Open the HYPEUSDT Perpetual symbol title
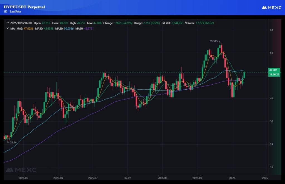285x184 pixels. [x=24, y=7]
